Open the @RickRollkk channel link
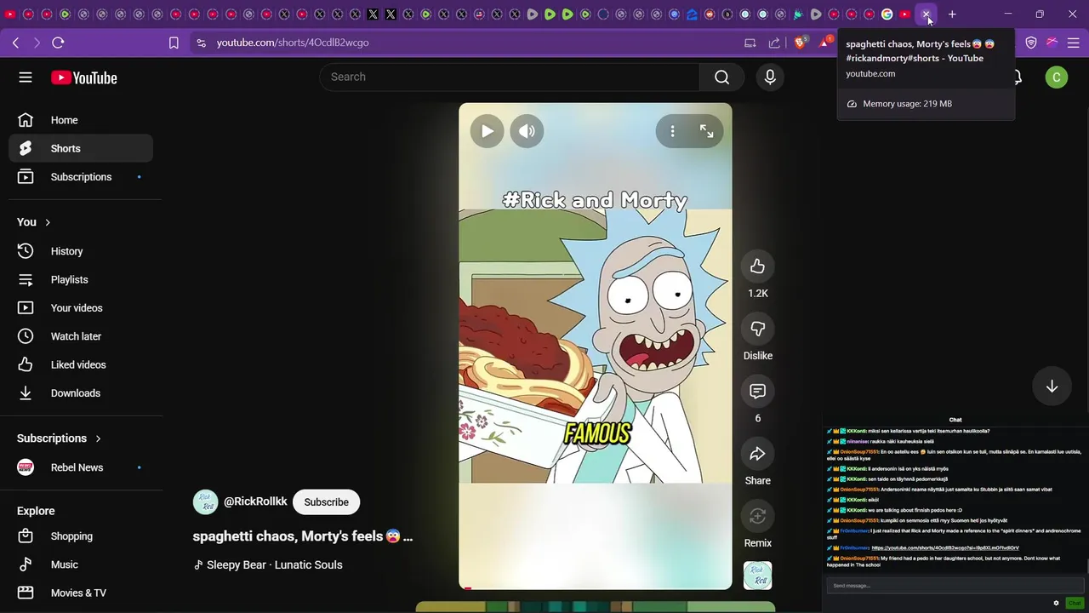 click(255, 502)
